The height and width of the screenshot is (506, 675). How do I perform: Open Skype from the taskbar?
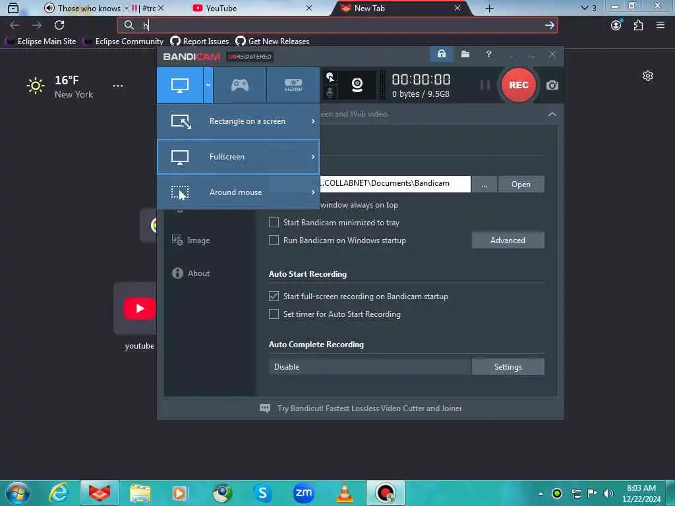click(262, 493)
